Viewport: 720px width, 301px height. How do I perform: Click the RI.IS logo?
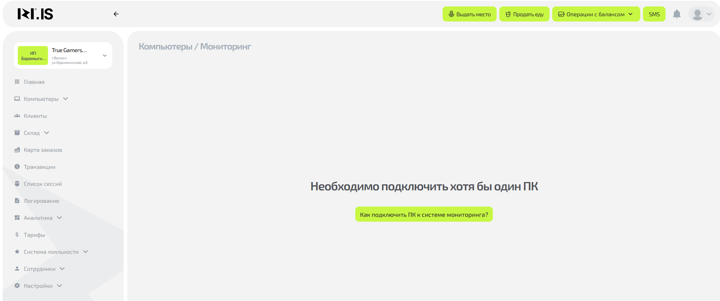pyautogui.click(x=35, y=14)
